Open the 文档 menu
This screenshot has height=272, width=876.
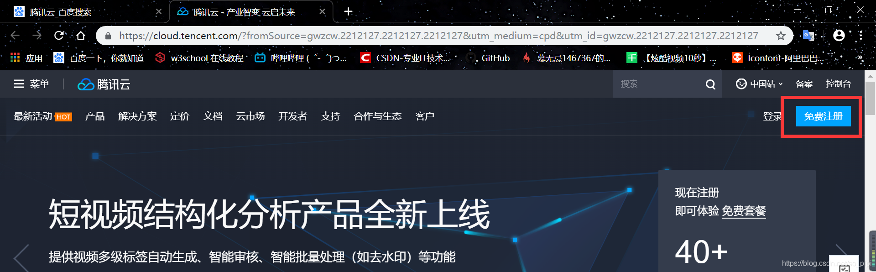click(x=213, y=116)
